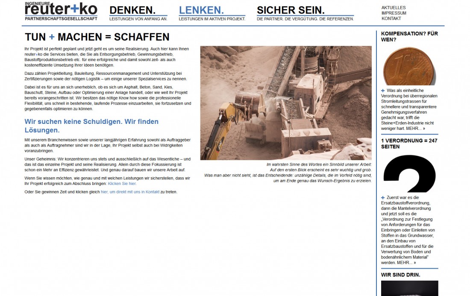The image size is (470, 296).
Task: Click the 'KOMPENSATION? FÜR WEN?' heading
Action: 409,36
